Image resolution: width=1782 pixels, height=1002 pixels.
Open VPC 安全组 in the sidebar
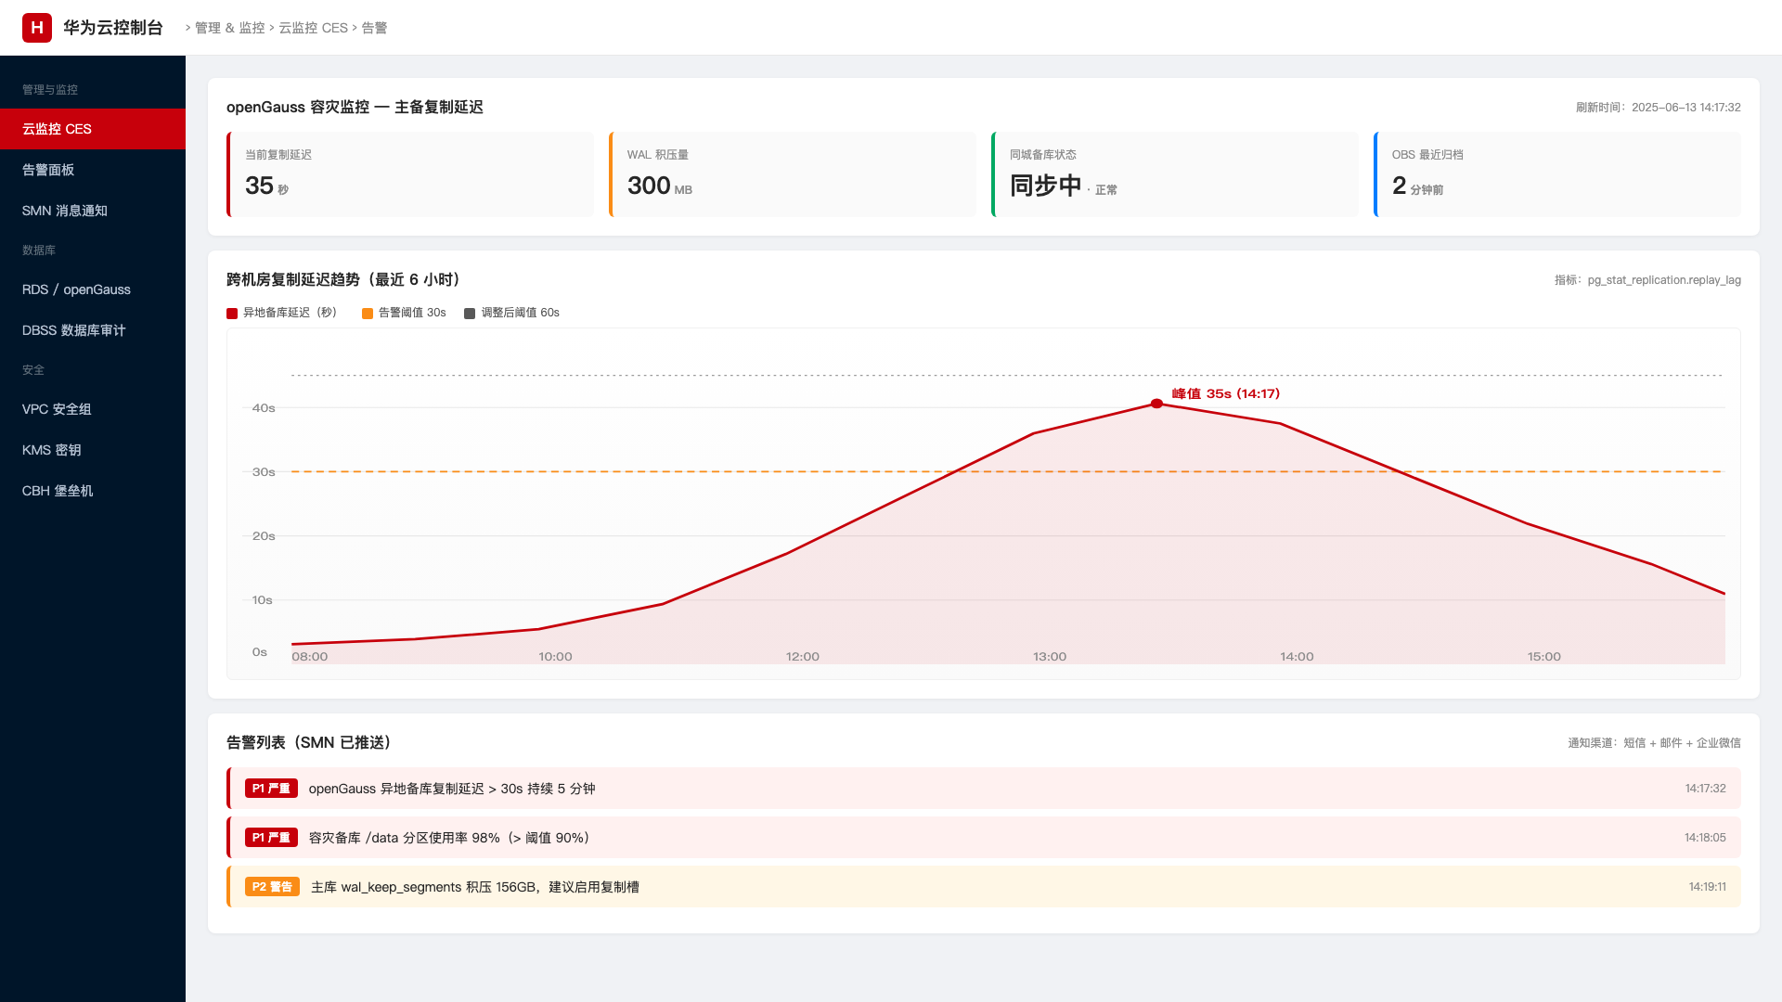[x=93, y=409]
